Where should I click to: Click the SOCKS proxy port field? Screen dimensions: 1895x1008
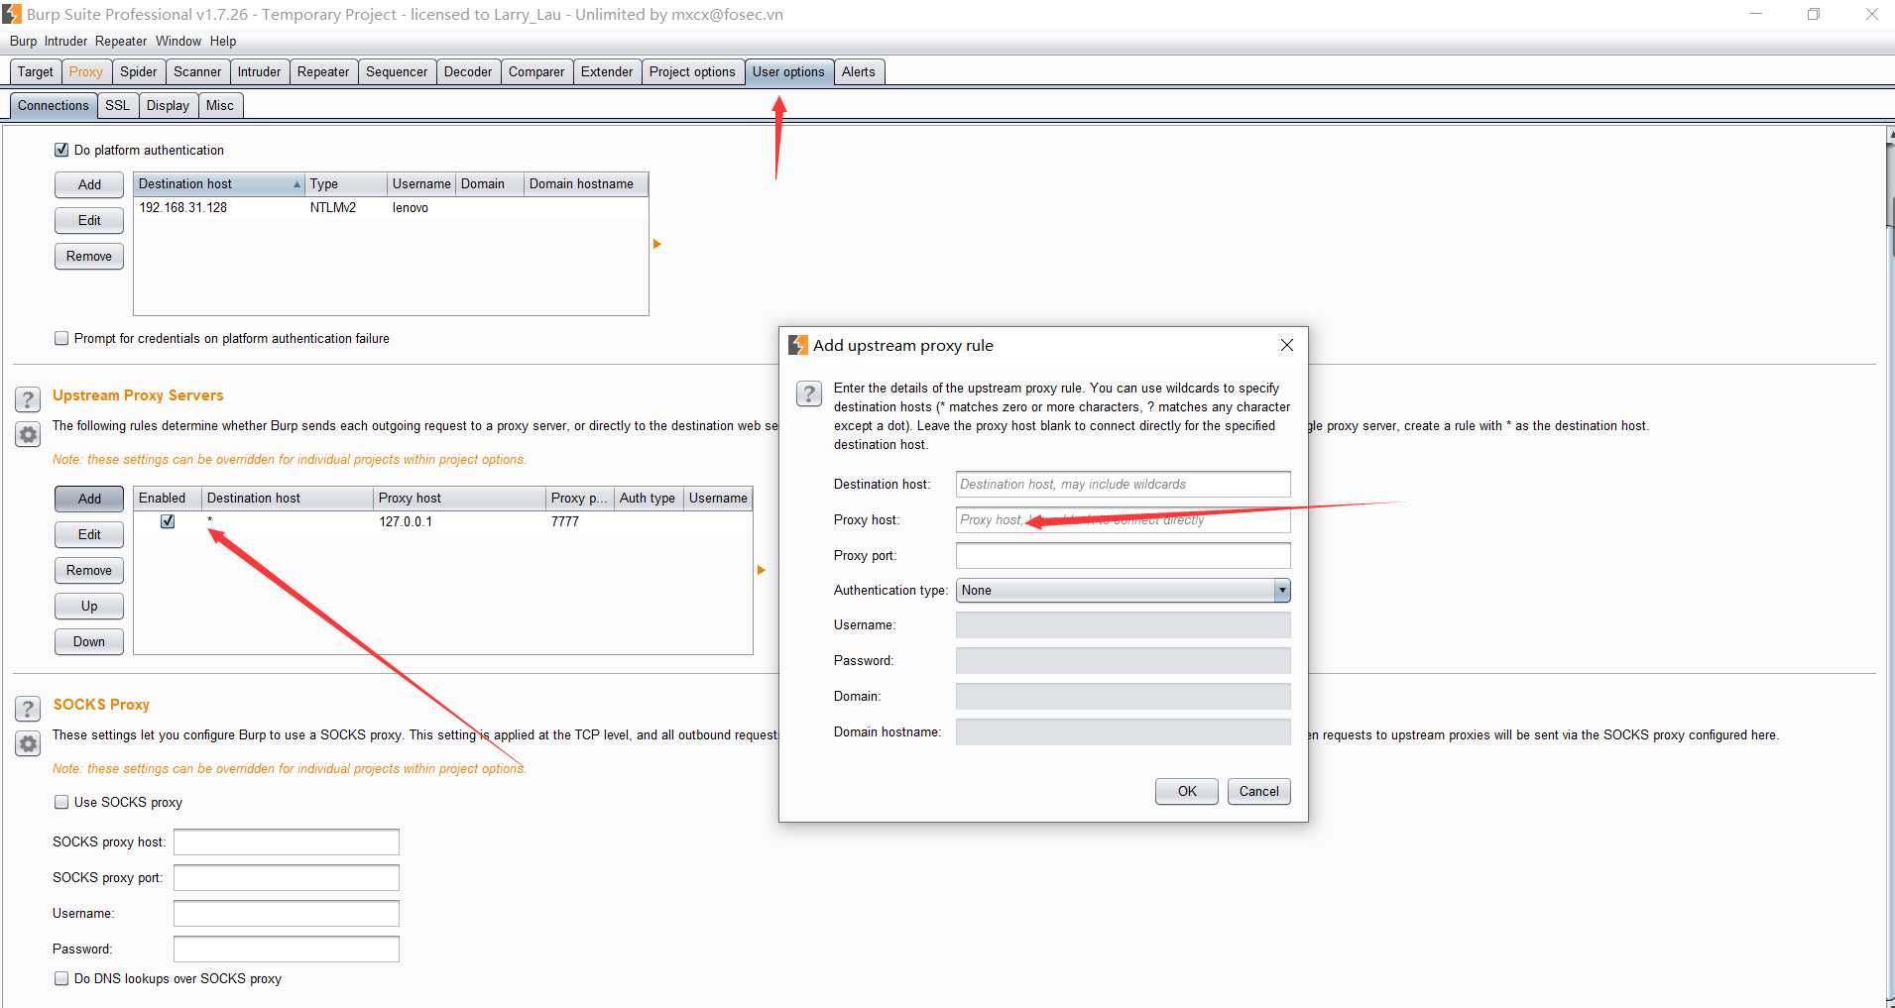point(287,877)
